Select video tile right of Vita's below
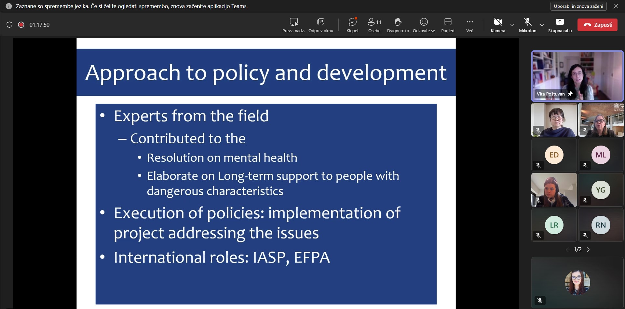The image size is (625, 309). pos(601,120)
